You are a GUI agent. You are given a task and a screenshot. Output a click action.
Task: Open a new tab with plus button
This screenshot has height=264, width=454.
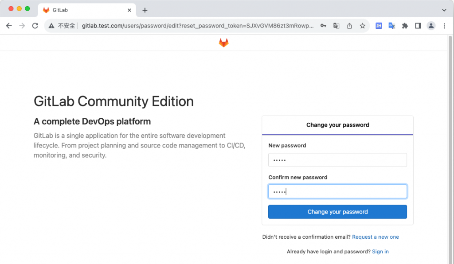coord(145,10)
